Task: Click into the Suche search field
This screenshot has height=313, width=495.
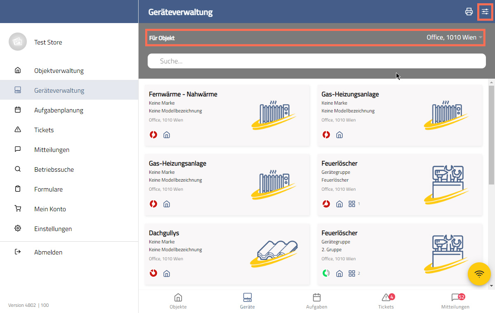Action: 316,61
